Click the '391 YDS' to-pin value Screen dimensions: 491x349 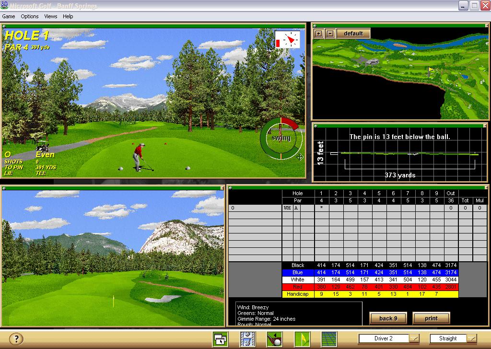pos(46,167)
